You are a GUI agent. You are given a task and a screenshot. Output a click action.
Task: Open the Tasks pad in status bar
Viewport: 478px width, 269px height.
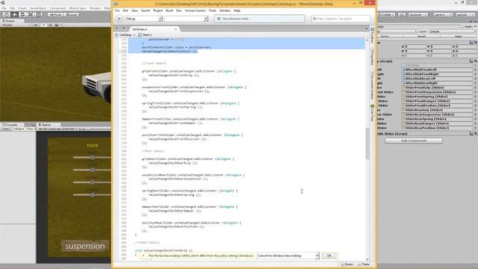pos(364,264)
